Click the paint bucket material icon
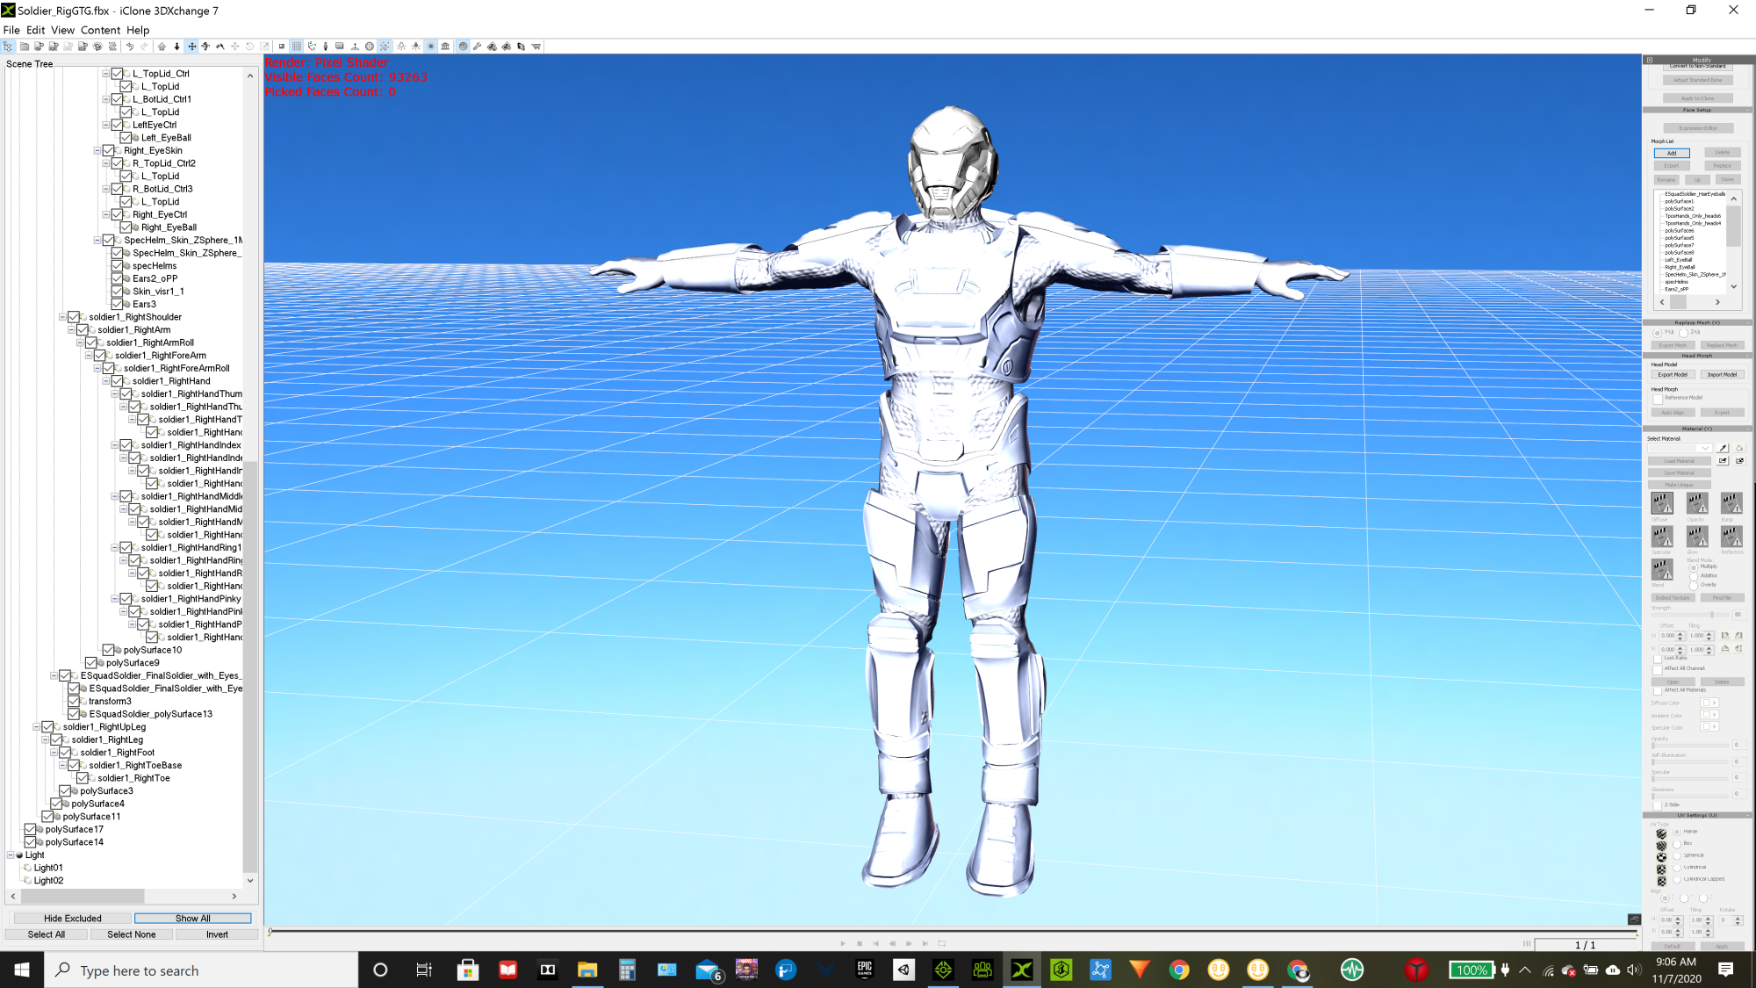This screenshot has height=988, width=1756. point(1739,448)
